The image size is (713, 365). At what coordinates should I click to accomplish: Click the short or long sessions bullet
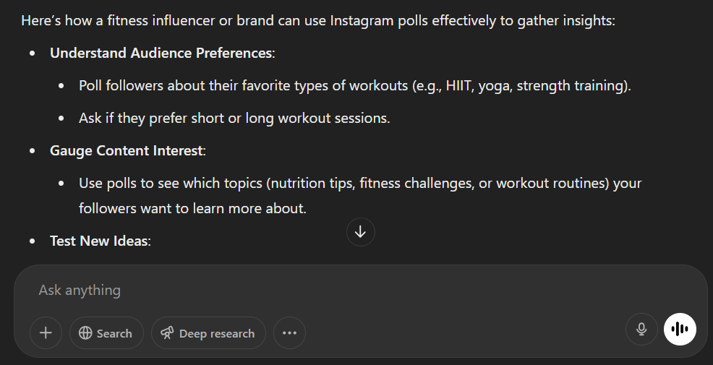pos(234,119)
